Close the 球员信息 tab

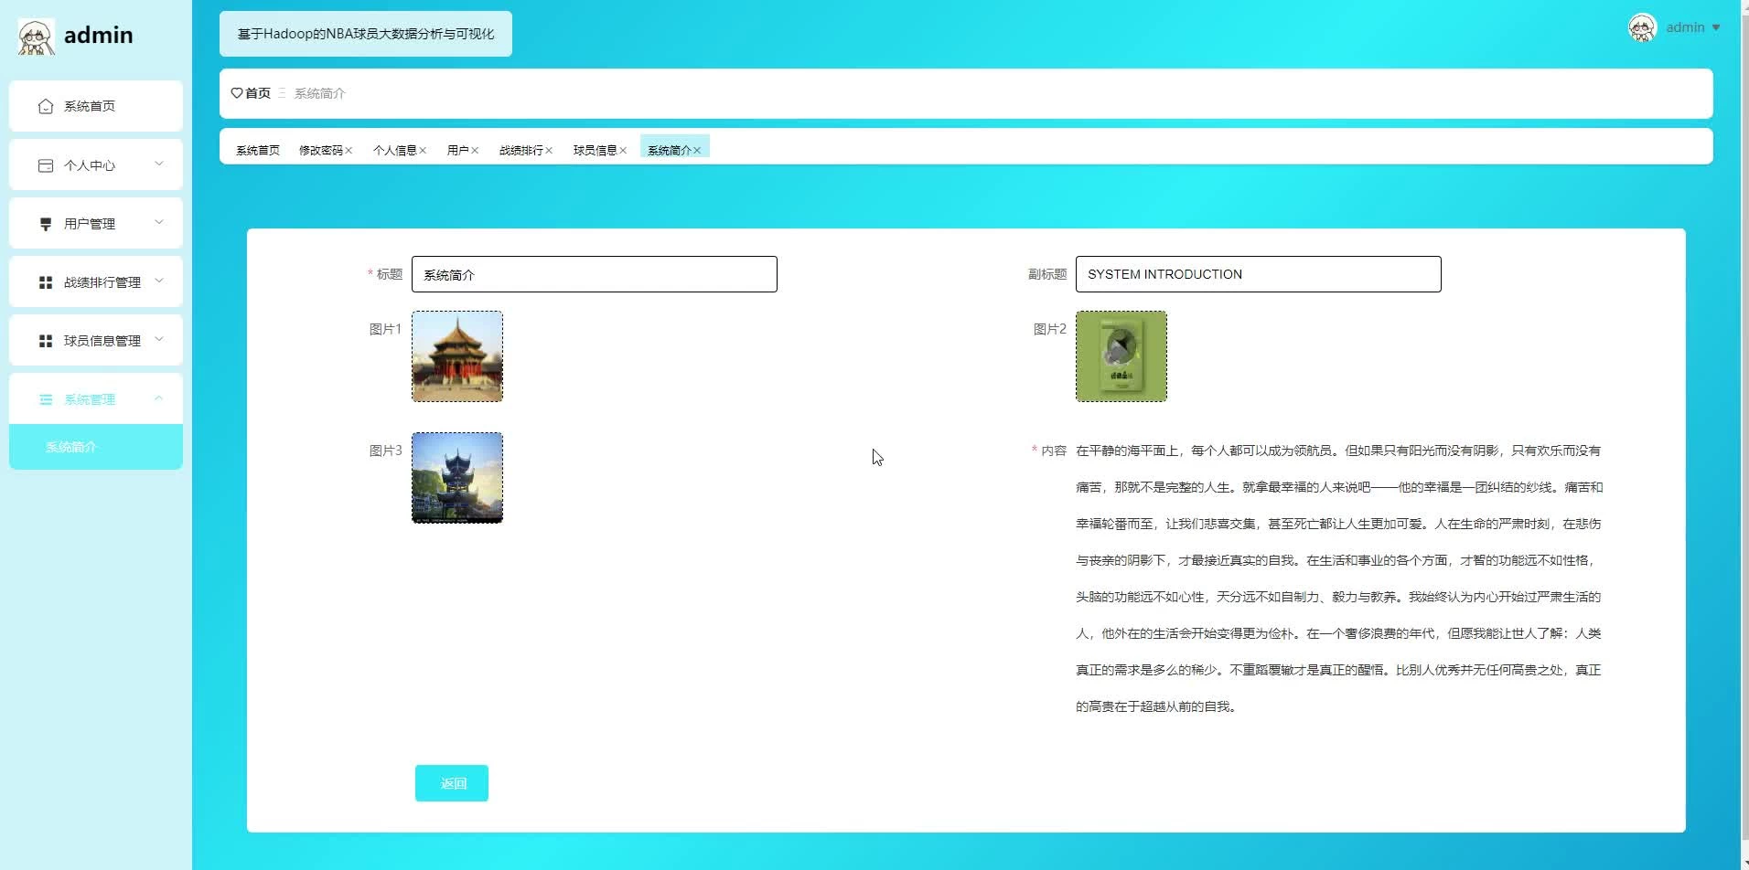pyautogui.click(x=623, y=151)
